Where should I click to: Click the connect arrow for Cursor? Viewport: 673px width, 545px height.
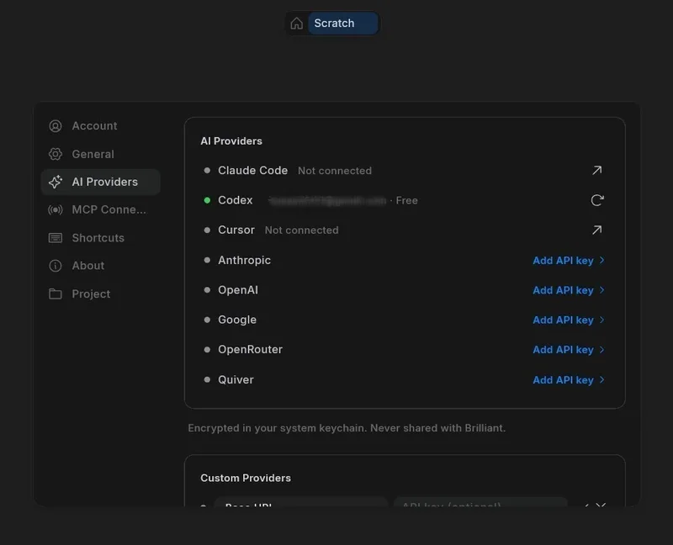tap(597, 230)
